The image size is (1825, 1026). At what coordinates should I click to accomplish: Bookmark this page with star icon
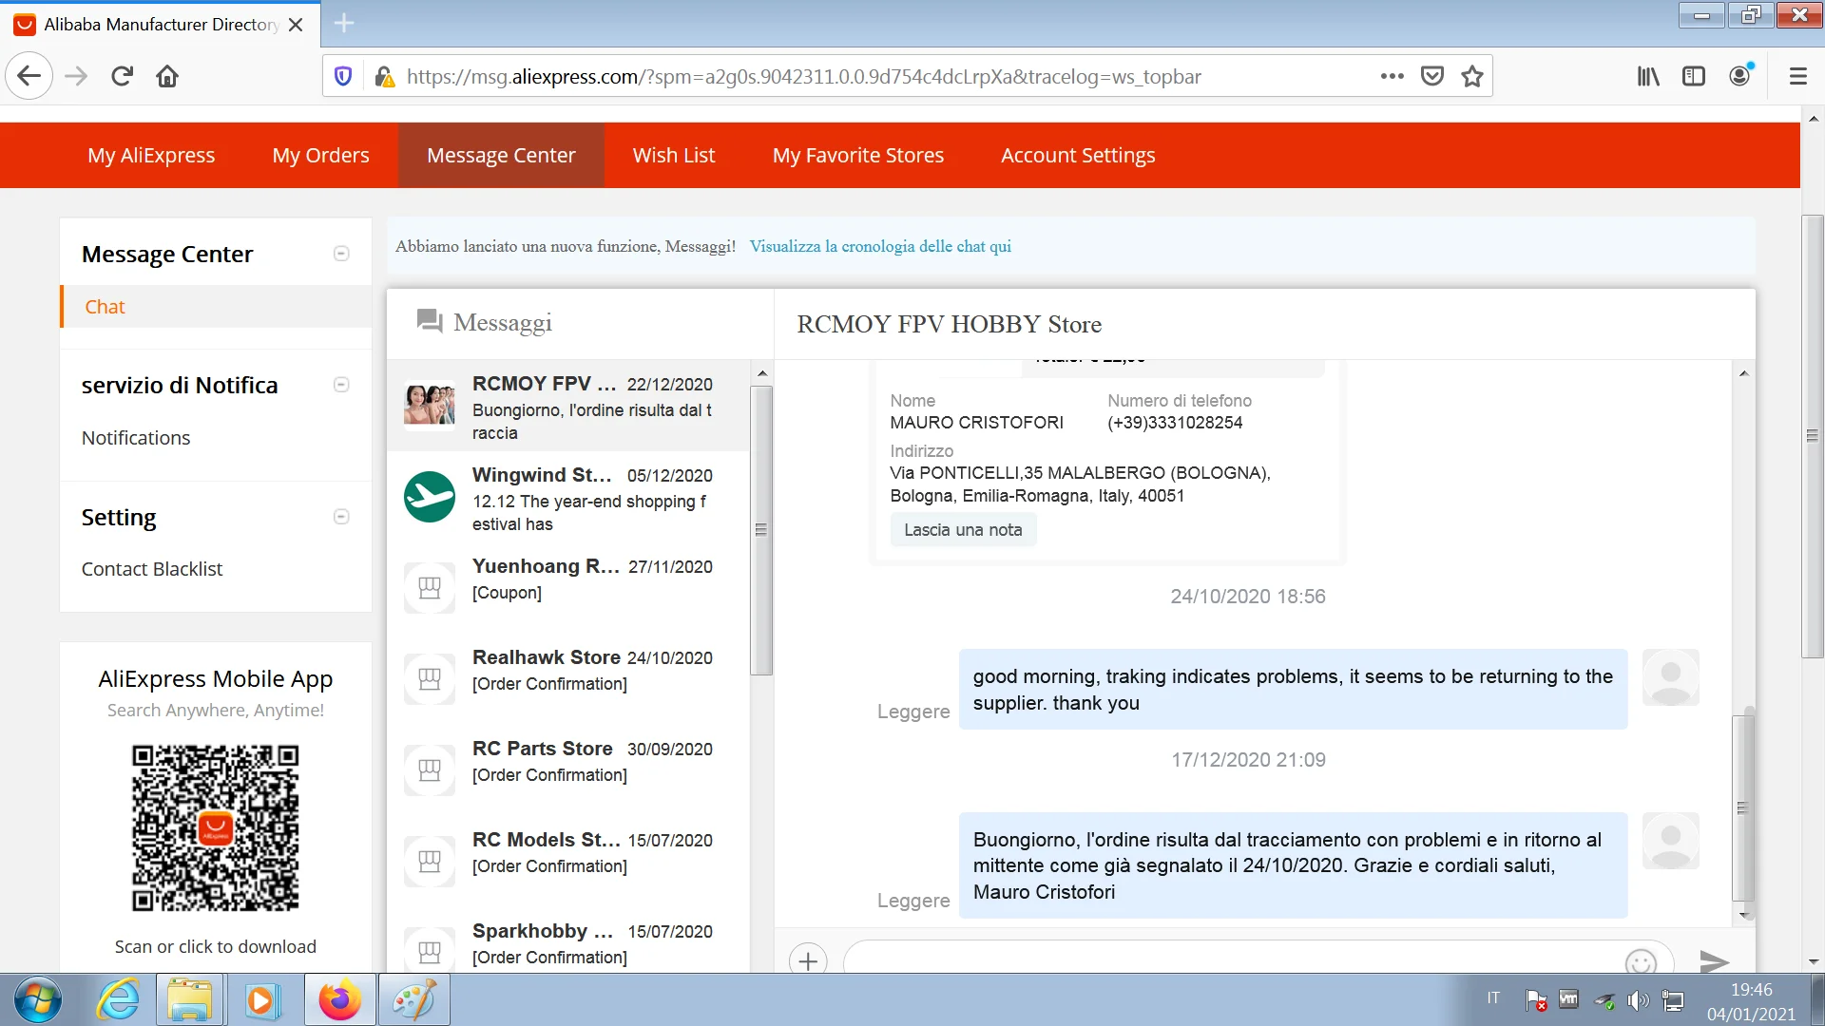click(1472, 76)
